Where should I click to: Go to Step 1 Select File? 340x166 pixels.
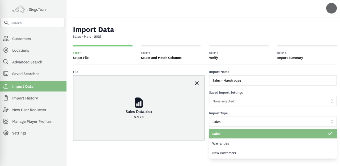click(x=103, y=53)
